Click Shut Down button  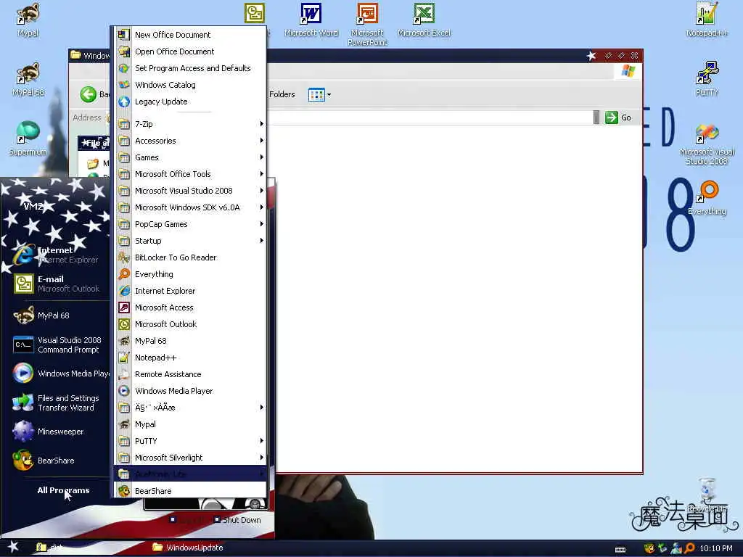click(x=237, y=520)
